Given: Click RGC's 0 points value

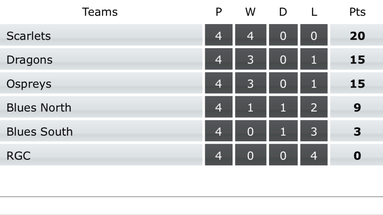Looking at the screenshot, I should click(x=357, y=155).
